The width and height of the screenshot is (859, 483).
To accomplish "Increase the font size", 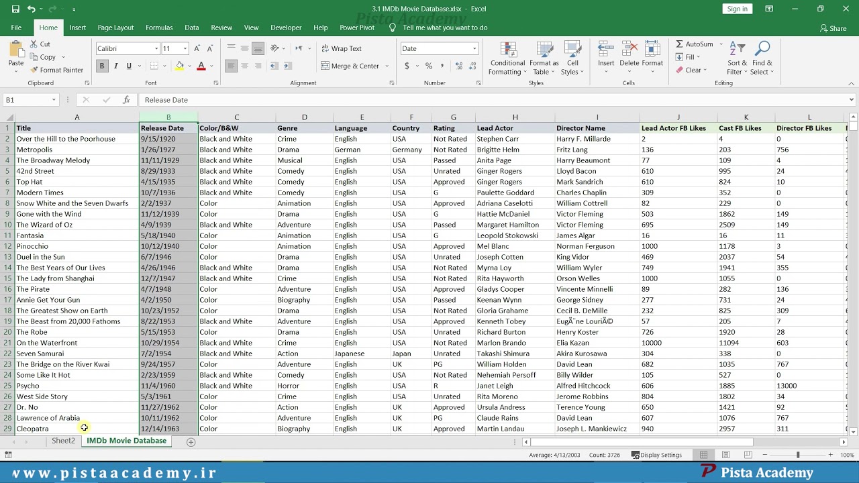I will point(197,48).
